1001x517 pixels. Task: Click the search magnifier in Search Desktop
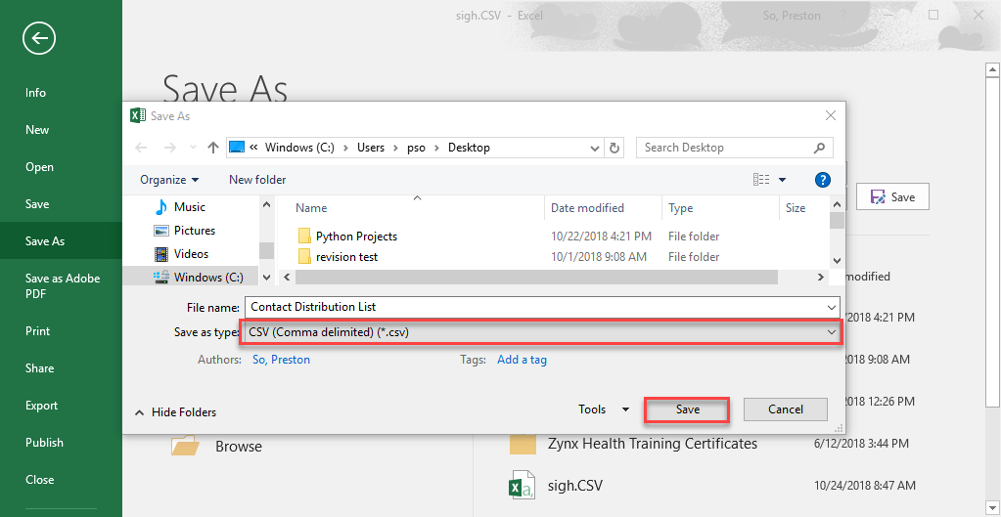click(819, 148)
